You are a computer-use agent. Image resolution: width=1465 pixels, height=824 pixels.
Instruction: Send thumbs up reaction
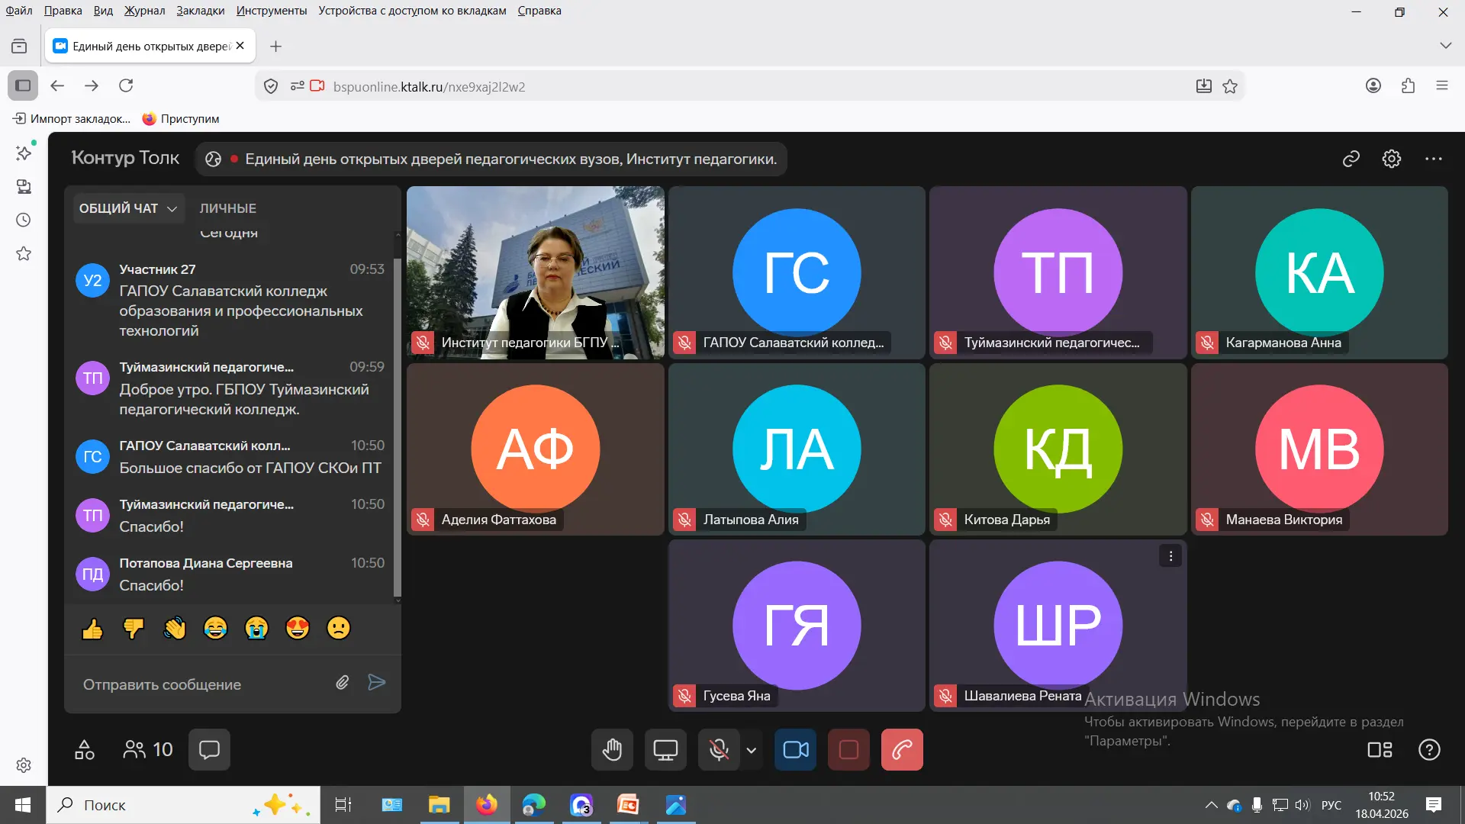(93, 629)
